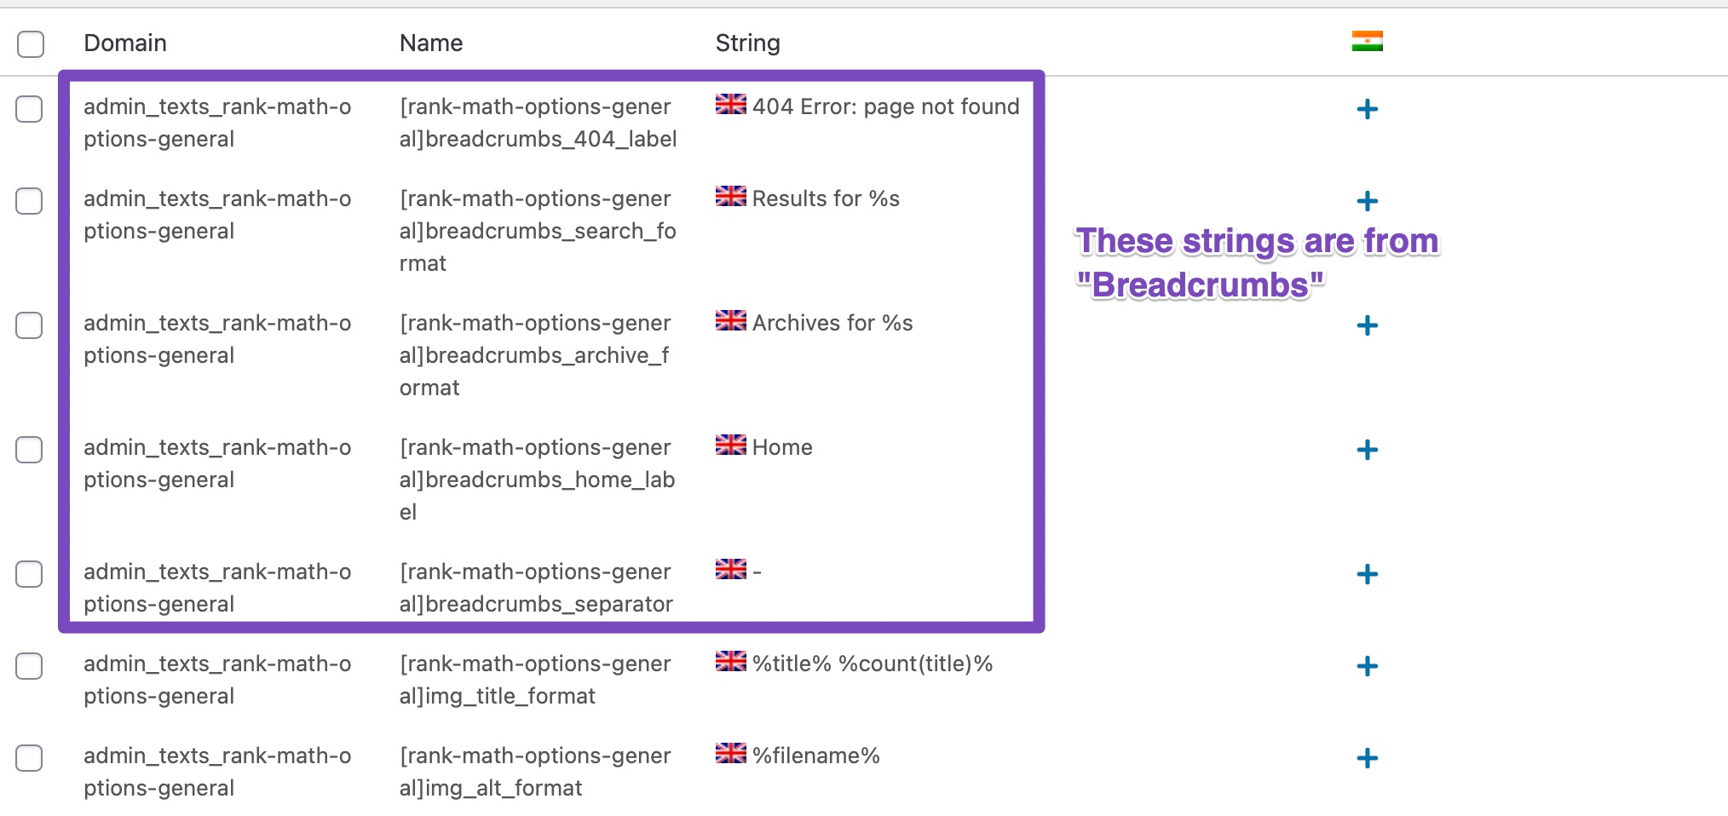Click UK flag next to Home string
Image resolution: width=1728 pixels, height=816 pixels.
[730, 445]
